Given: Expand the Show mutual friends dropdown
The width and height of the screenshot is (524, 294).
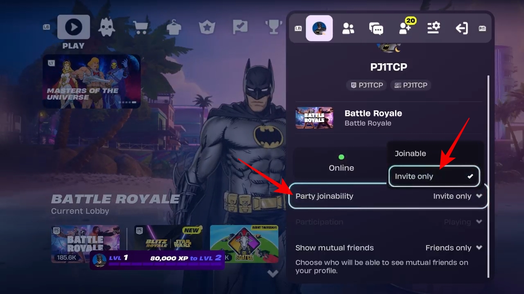Looking at the screenshot, I should pos(388,248).
